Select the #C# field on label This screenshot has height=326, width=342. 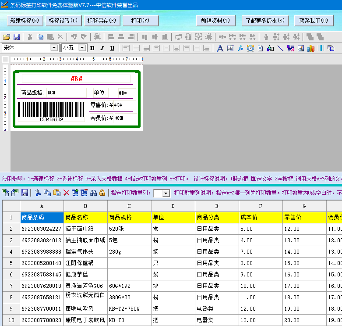click(67, 93)
